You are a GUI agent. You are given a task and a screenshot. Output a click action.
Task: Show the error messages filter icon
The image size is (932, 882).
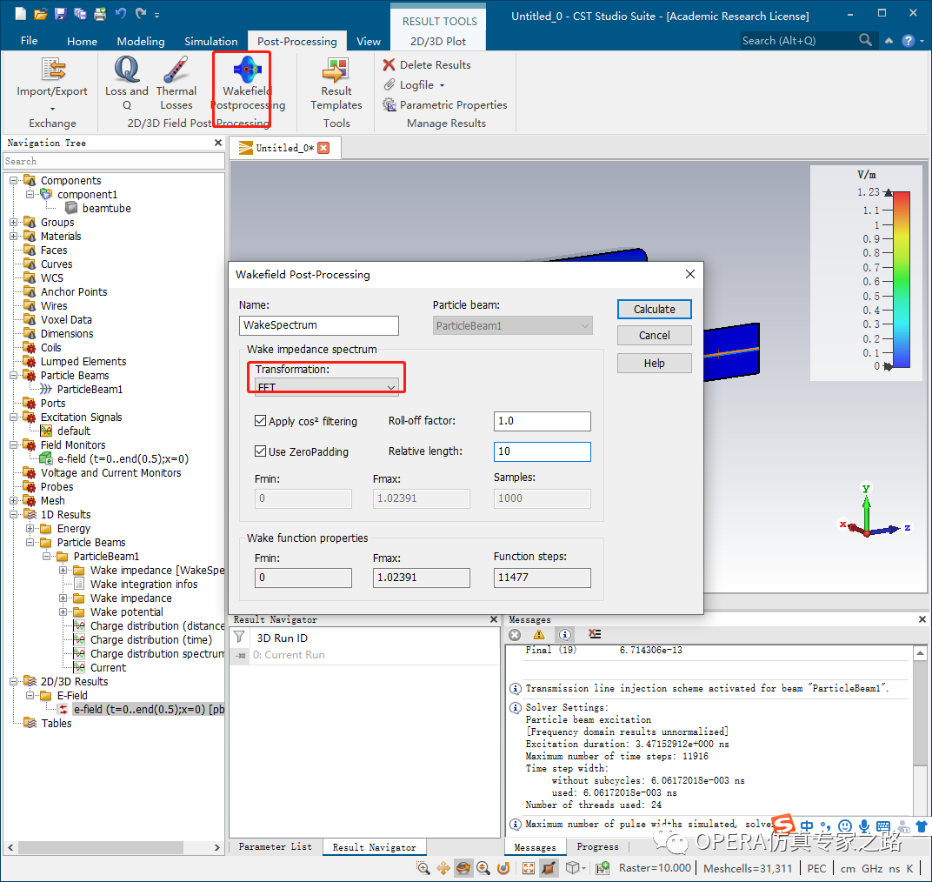coord(515,635)
